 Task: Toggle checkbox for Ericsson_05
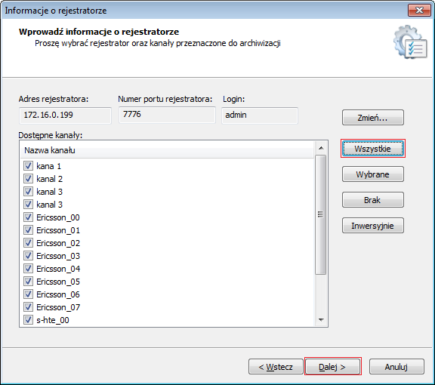[28, 282]
